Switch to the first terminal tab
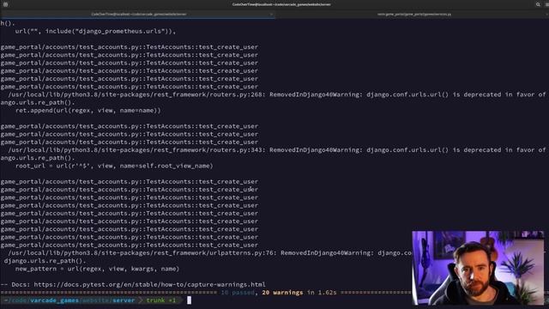The image size is (549, 309). pos(139,15)
